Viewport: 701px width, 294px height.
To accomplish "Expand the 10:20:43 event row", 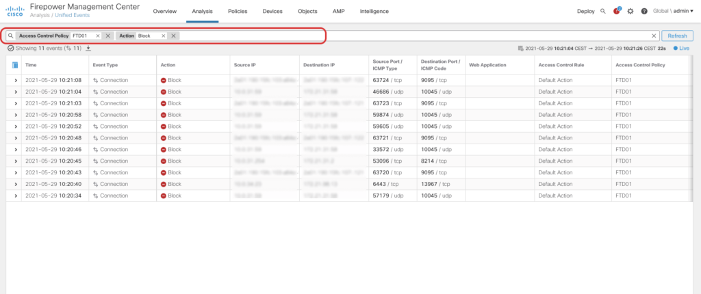I will (x=16, y=172).
